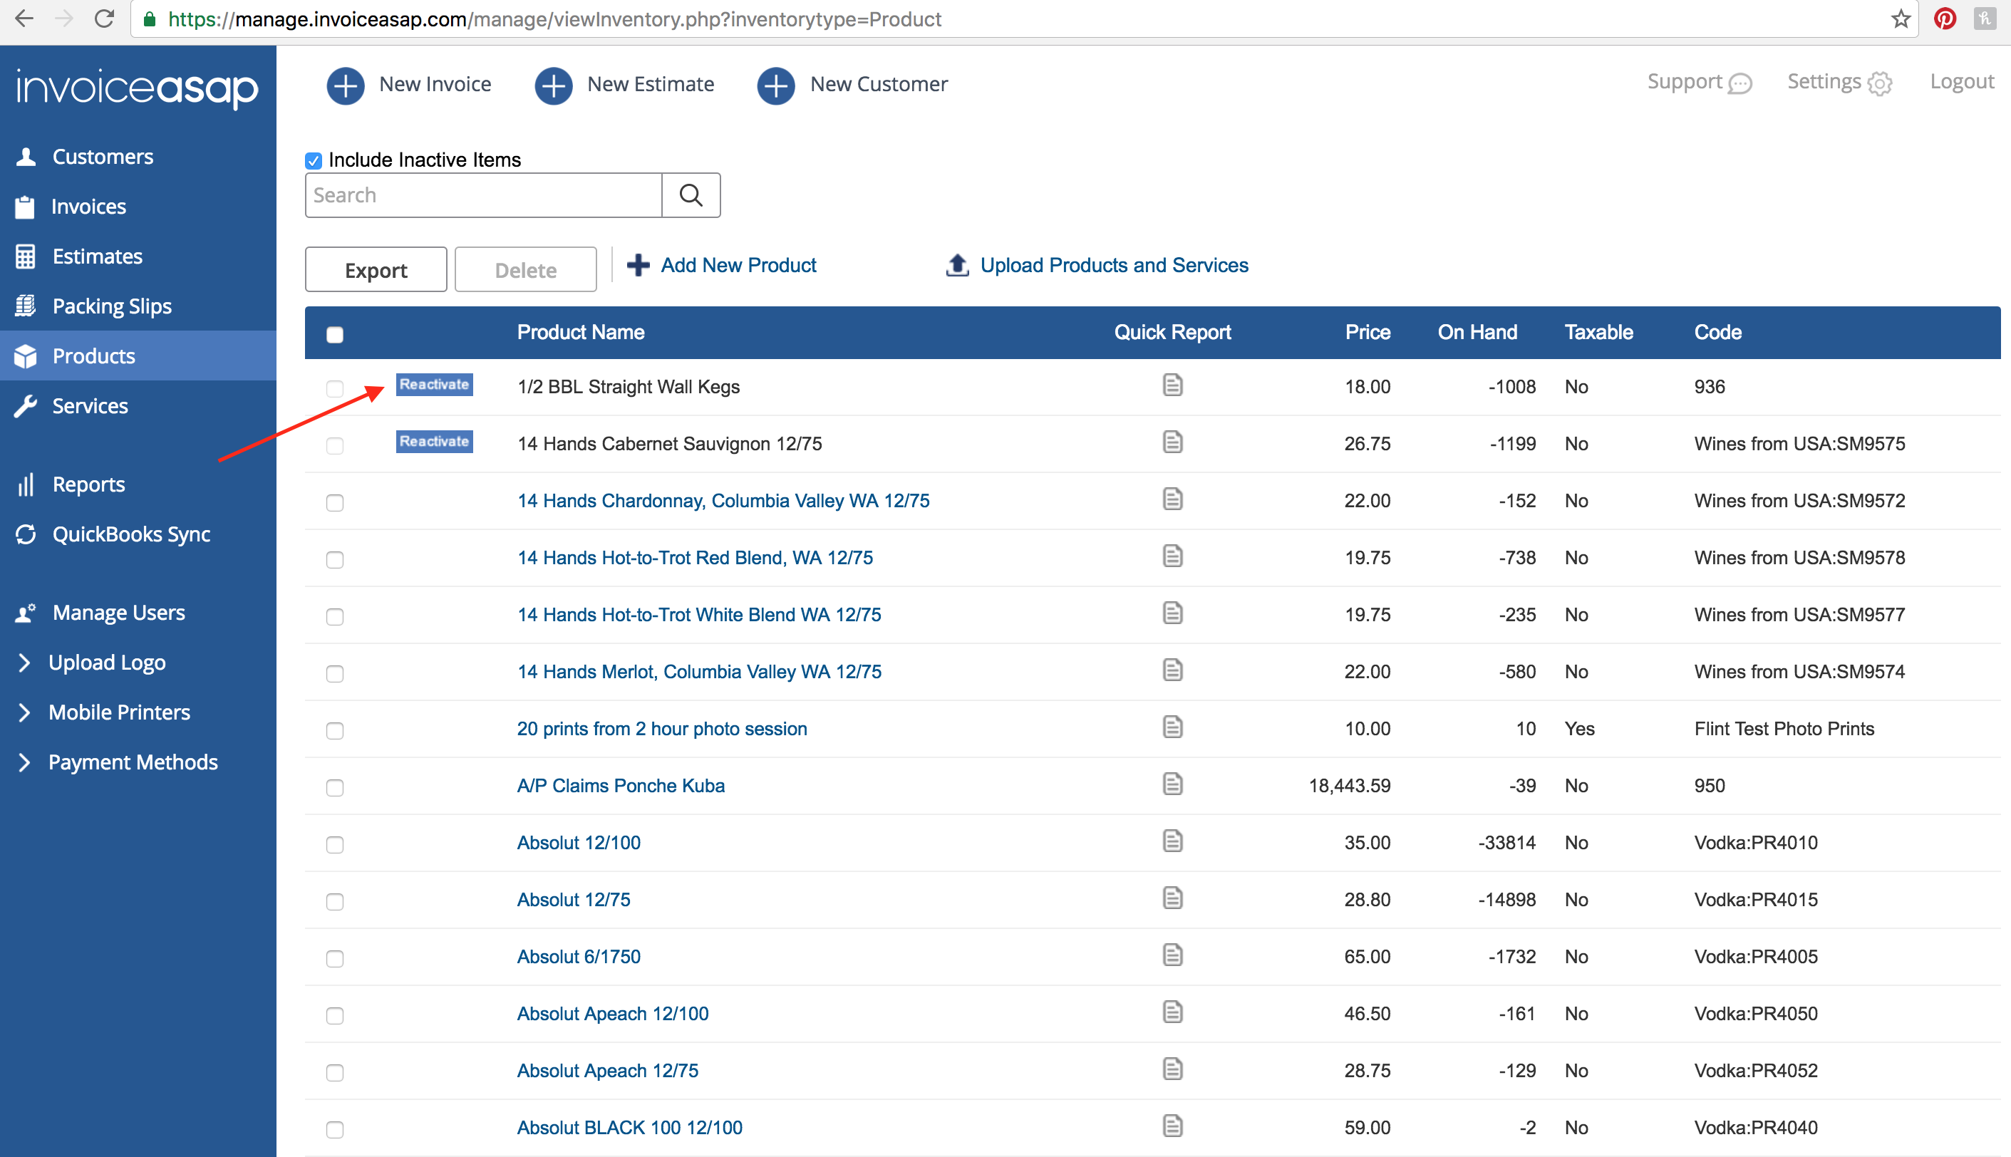This screenshot has height=1157, width=2011.
Task: Click the Pinterest extension icon
Action: [x=1945, y=19]
